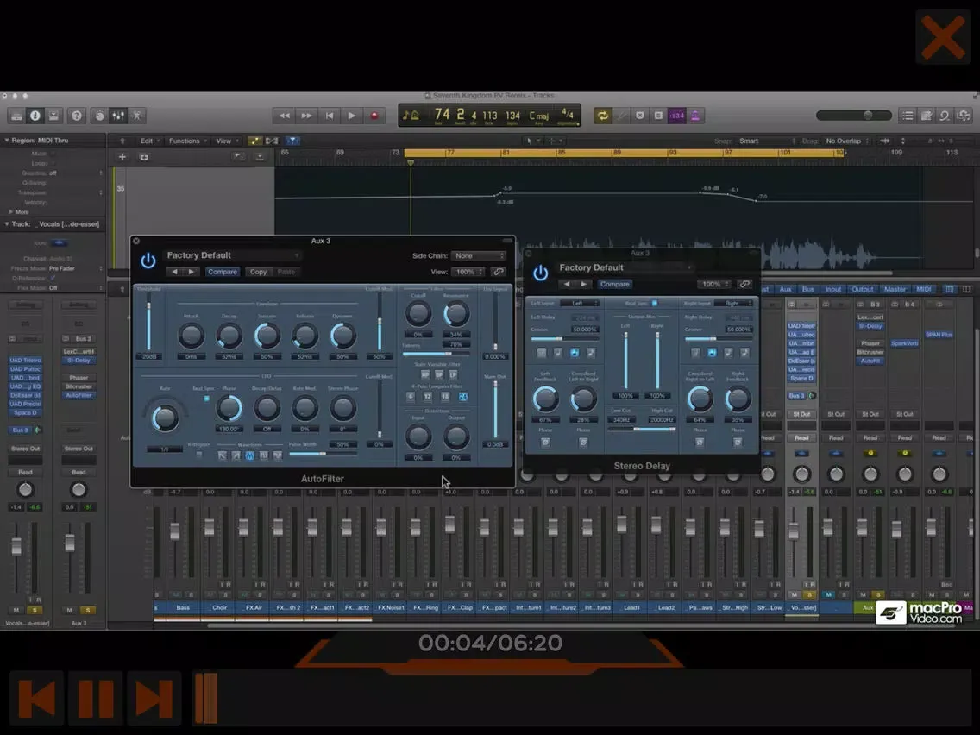The width and height of the screenshot is (980, 735).
Task: Open the Loop Browser icon
Action: 945,116
